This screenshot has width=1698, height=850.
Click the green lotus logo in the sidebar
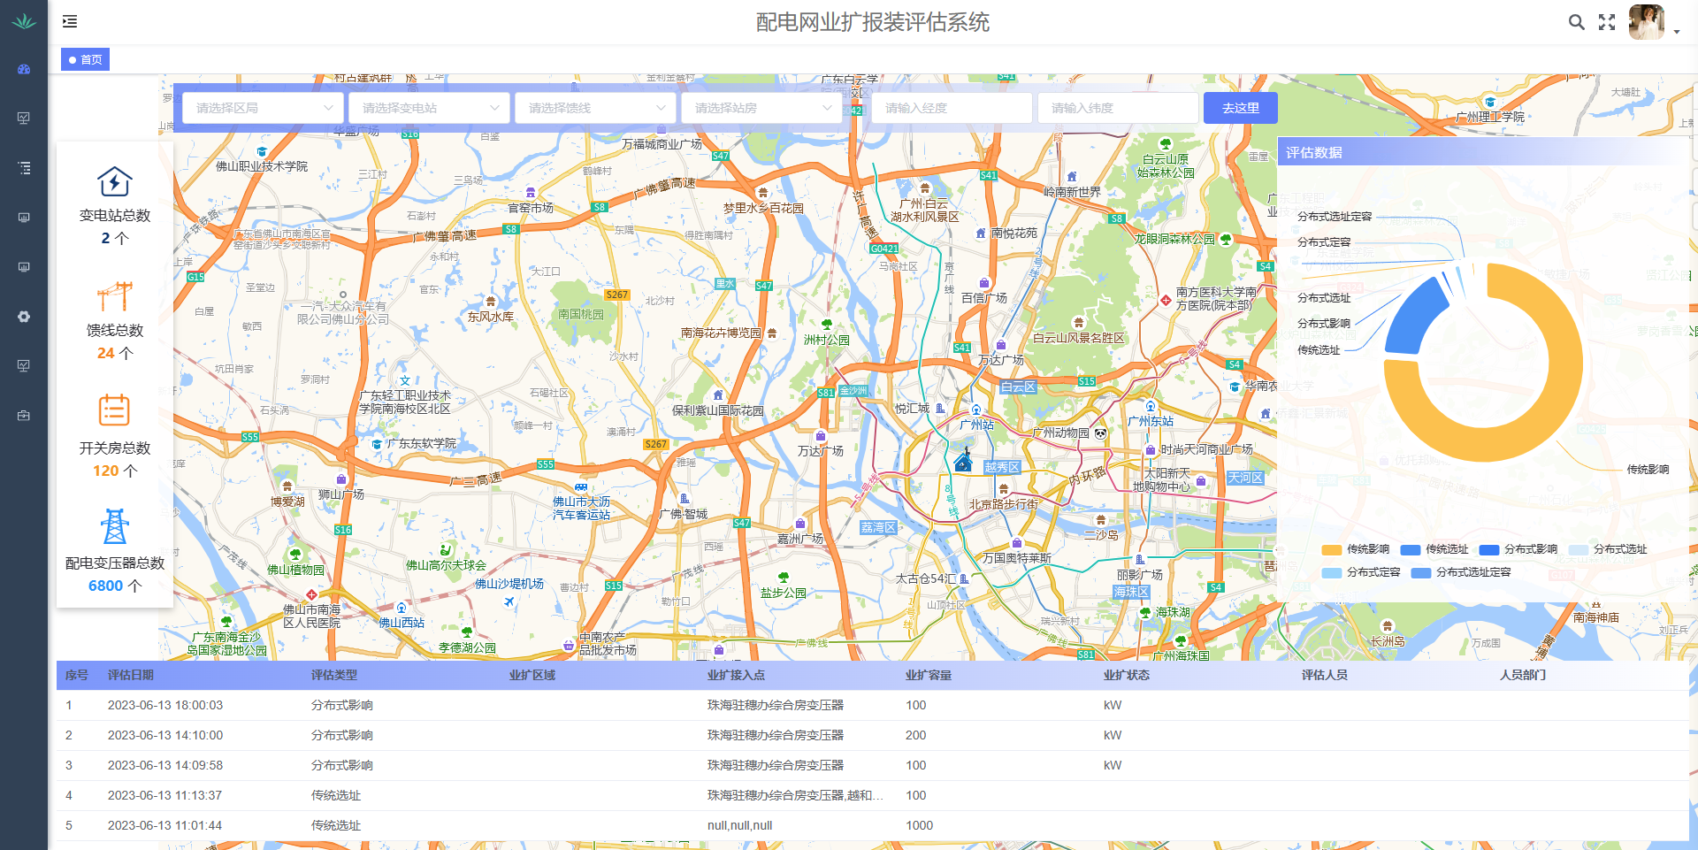(24, 21)
